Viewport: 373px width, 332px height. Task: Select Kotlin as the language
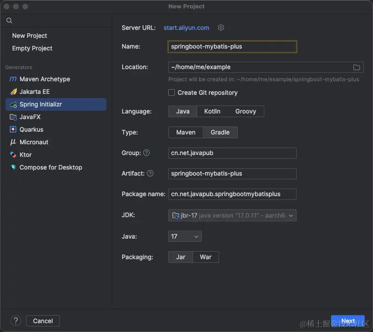[212, 112]
